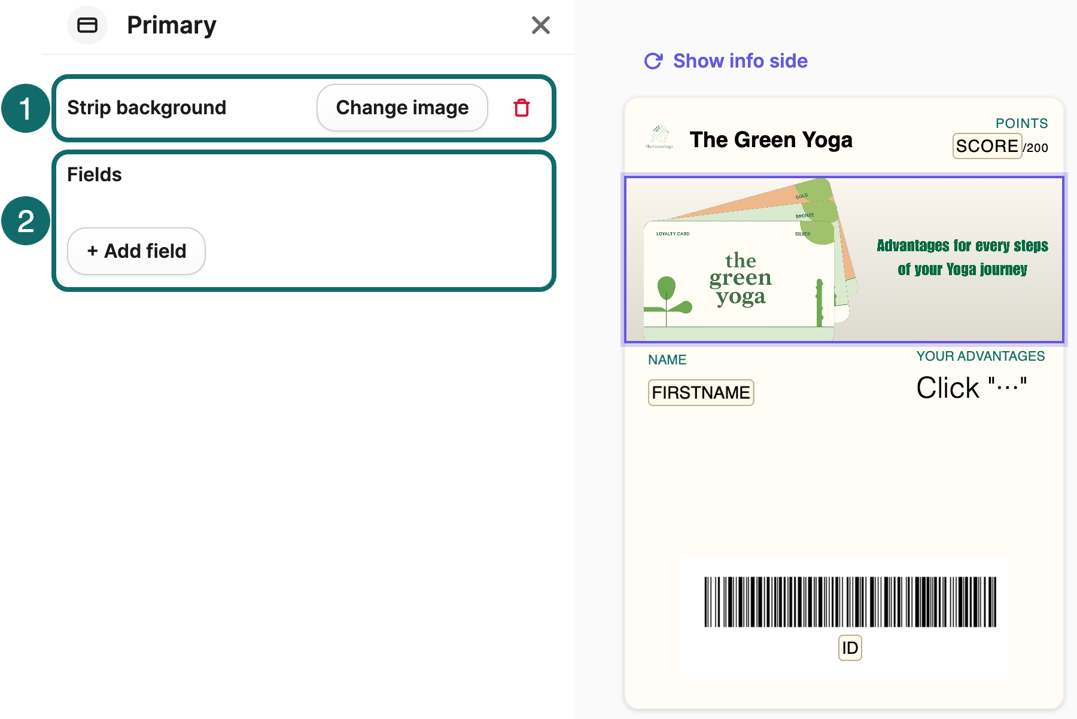This screenshot has width=1077, height=719.
Task: Select the strip image on card preview
Action: coord(844,260)
